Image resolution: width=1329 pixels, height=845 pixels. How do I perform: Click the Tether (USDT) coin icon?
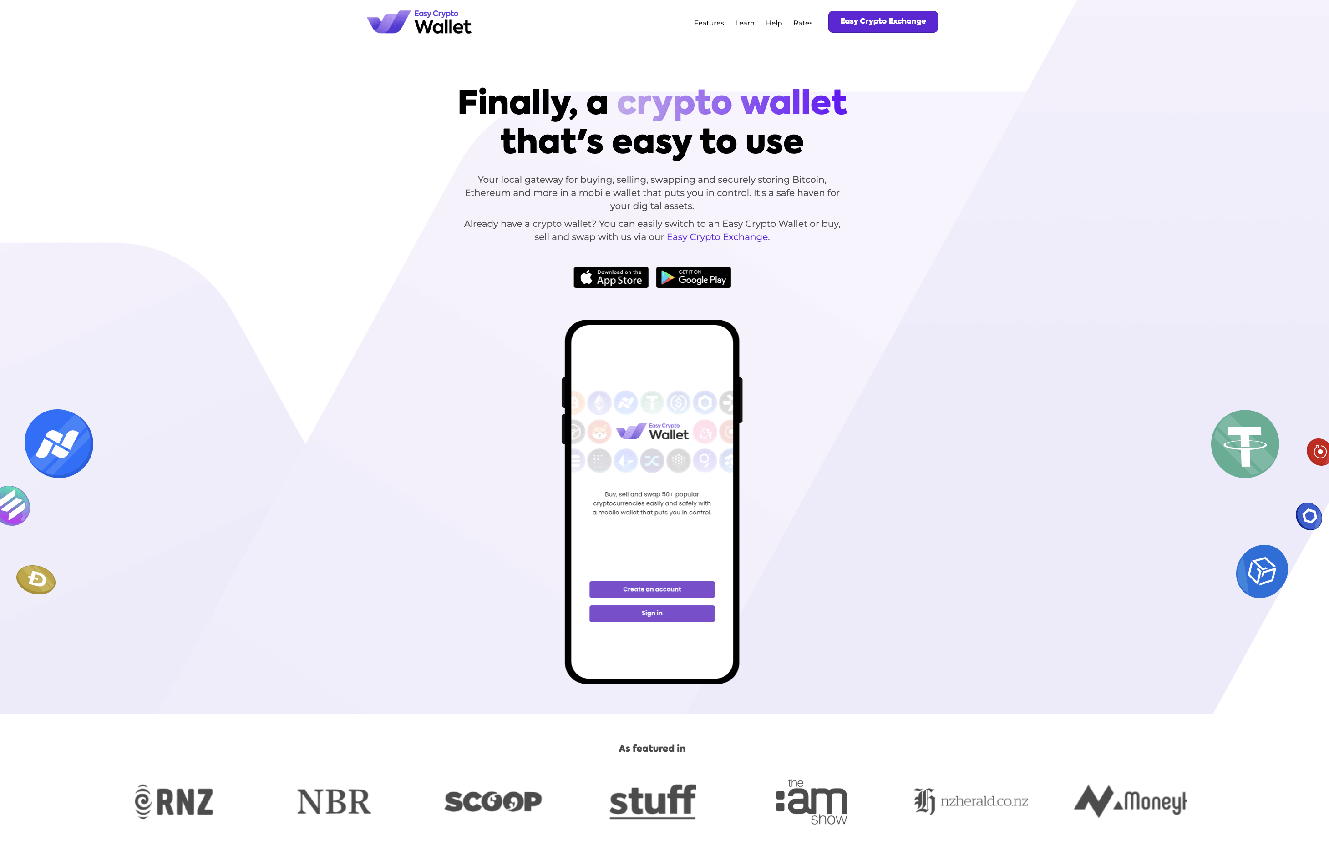[x=1246, y=443]
